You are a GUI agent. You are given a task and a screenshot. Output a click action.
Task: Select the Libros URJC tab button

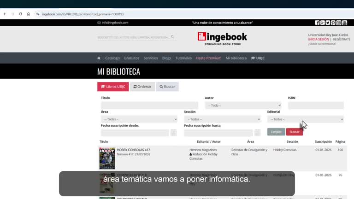click(x=113, y=87)
